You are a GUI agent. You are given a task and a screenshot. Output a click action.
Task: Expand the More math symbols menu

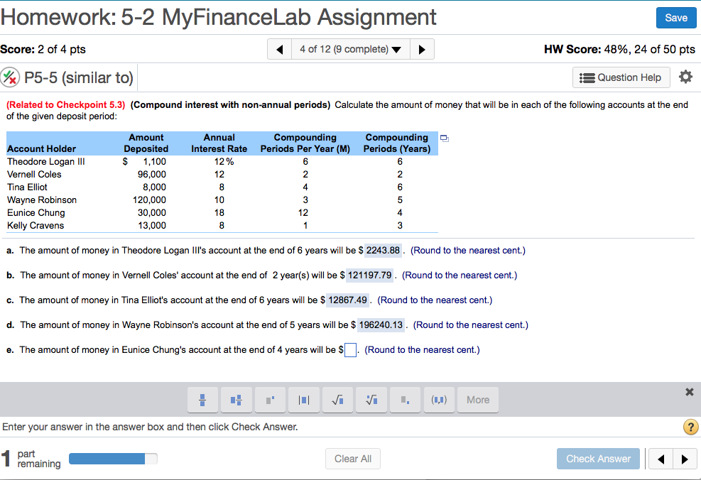[x=477, y=400]
